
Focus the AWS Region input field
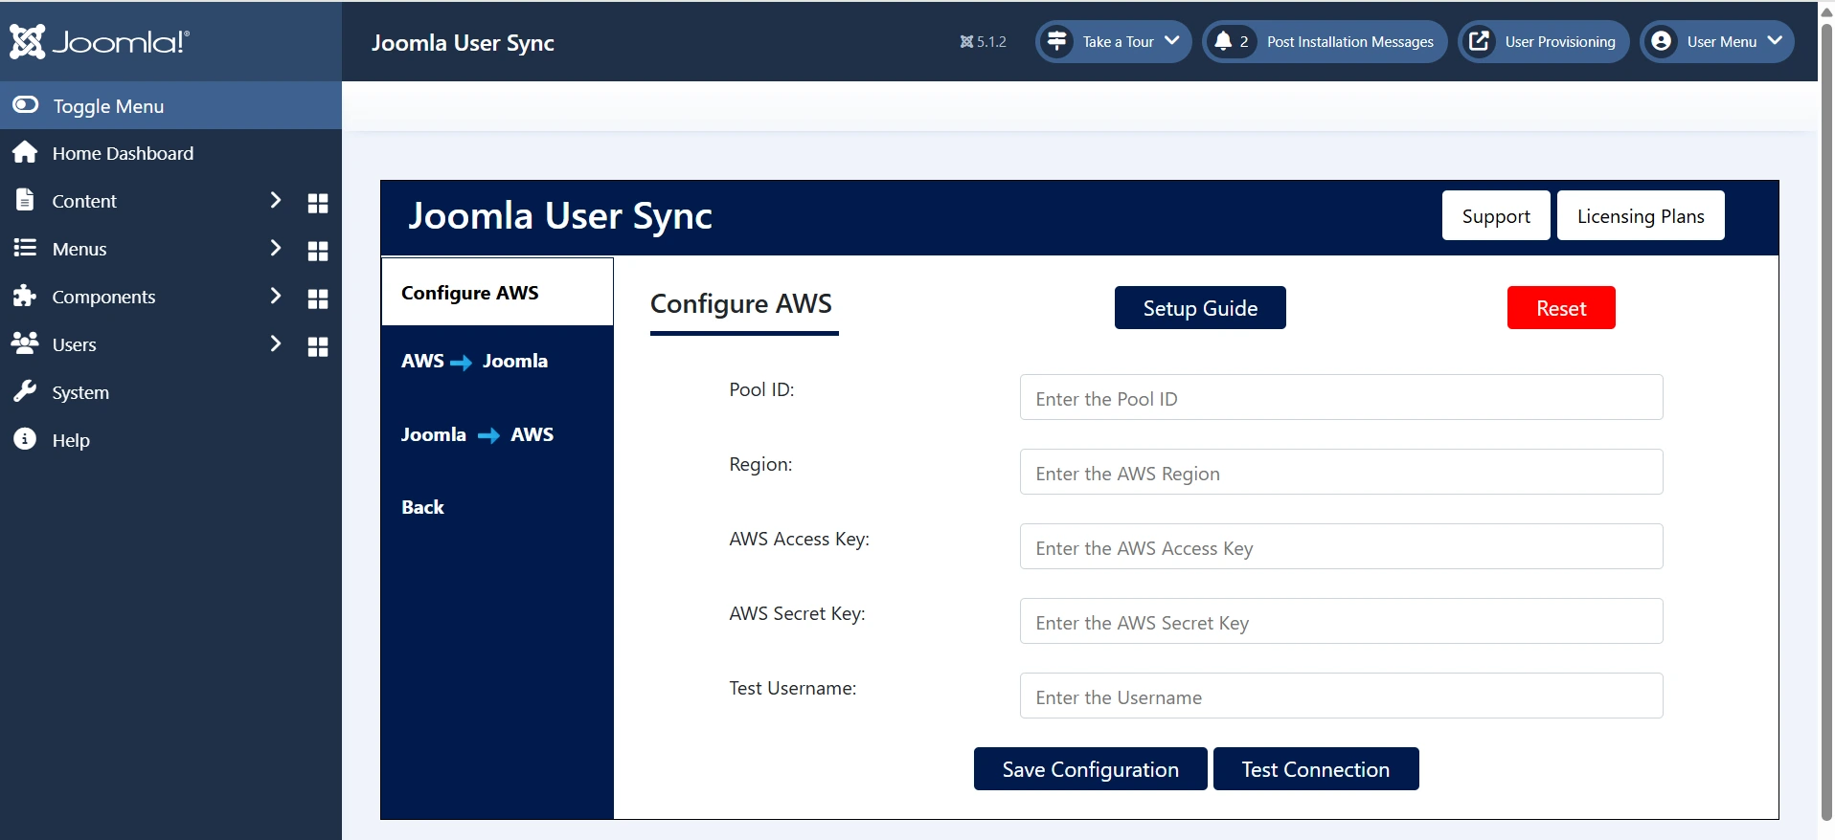coord(1341,472)
